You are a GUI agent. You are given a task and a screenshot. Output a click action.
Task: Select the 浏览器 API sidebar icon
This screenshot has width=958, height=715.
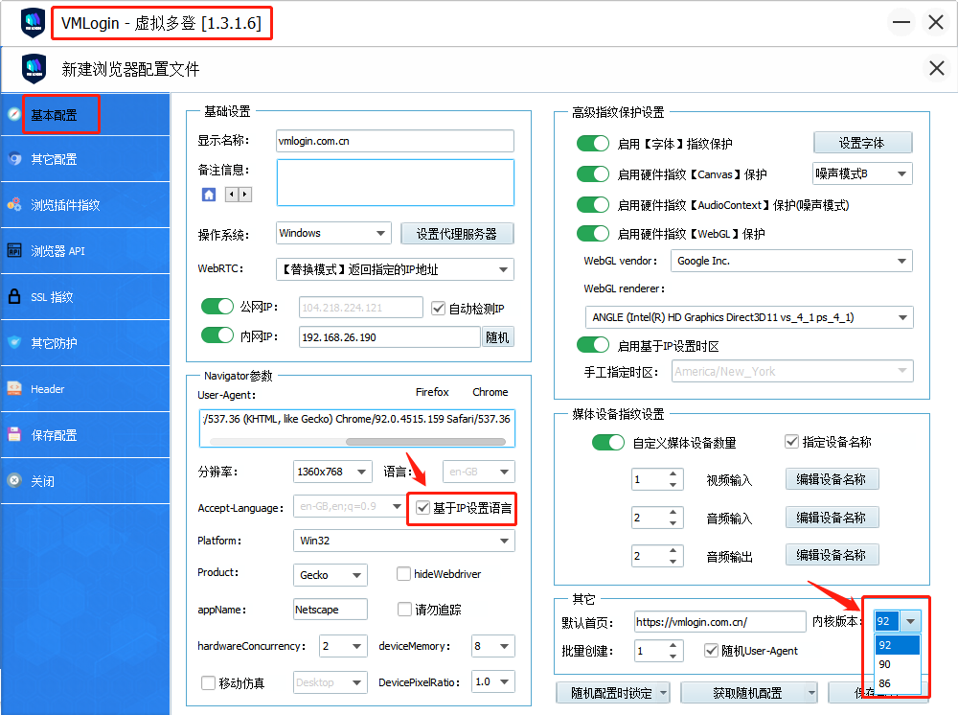(14, 251)
